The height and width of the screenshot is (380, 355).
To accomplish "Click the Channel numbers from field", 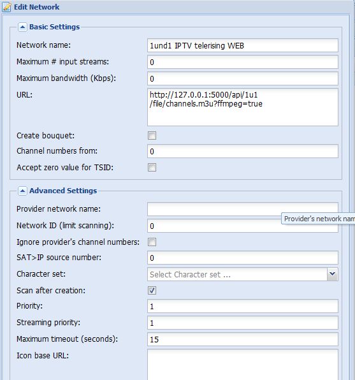I will tap(243, 151).
